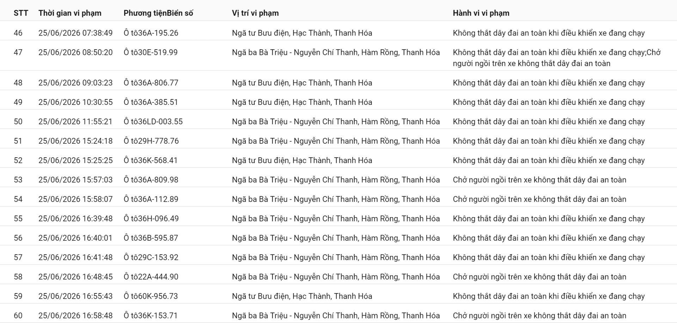
Task: Click row number 57
Action: (18, 258)
